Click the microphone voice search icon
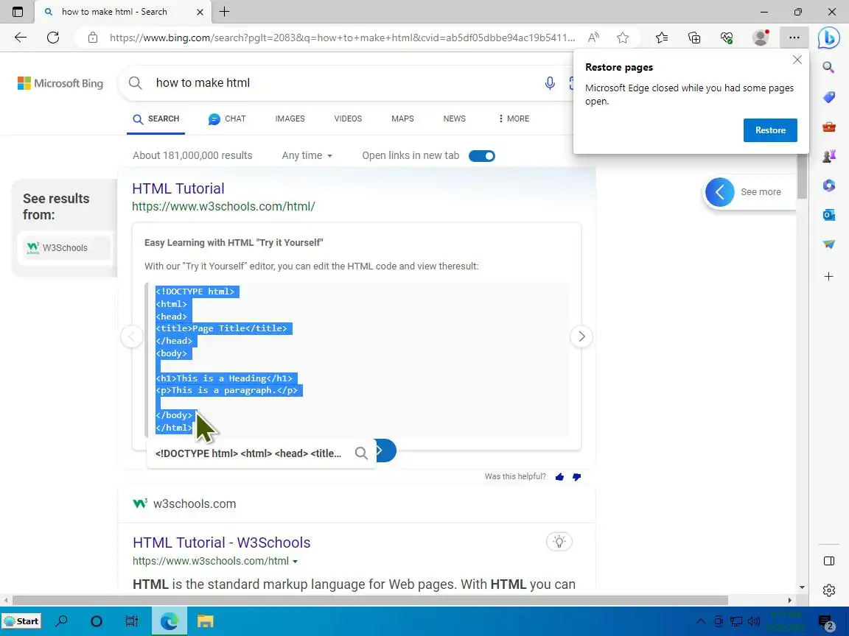The width and height of the screenshot is (849, 636). click(x=550, y=82)
